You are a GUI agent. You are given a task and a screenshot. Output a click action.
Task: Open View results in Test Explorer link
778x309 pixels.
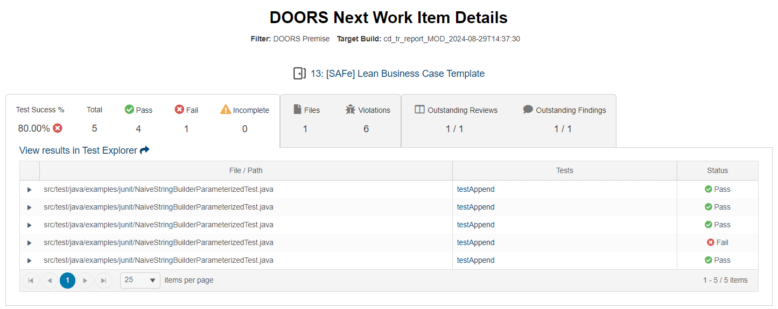(78, 150)
